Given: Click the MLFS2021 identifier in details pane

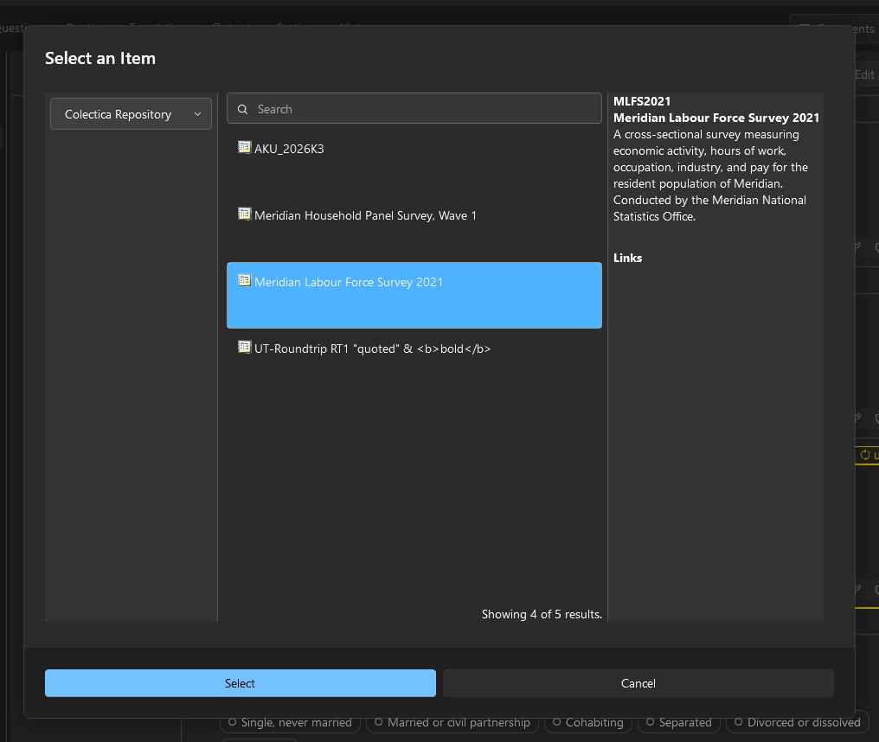Looking at the screenshot, I should pos(642,101).
